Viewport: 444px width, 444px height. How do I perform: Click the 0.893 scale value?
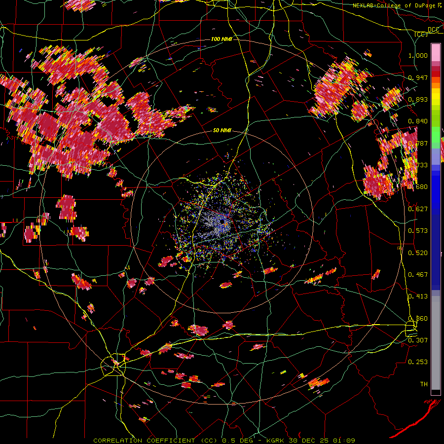point(418,99)
